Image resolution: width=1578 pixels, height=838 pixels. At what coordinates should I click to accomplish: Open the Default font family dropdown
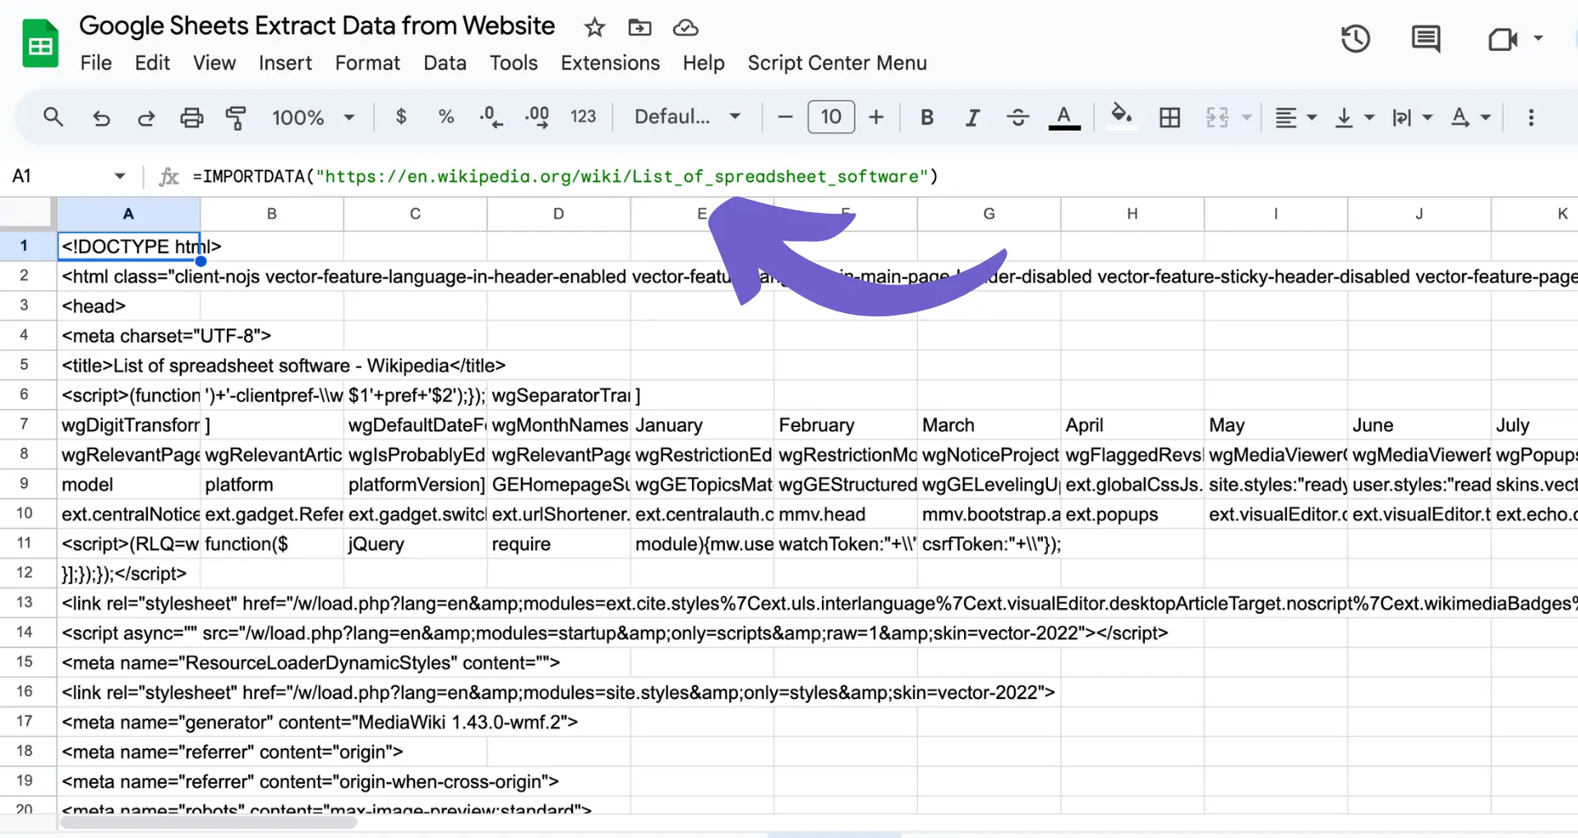(x=687, y=117)
